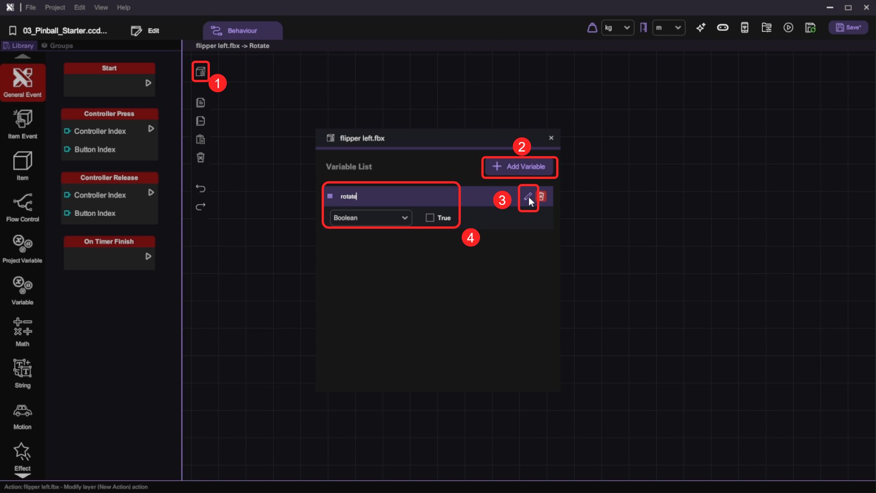Click the play preview icon in top toolbar
This screenshot has height=493, width=876.
coord(788,28)
